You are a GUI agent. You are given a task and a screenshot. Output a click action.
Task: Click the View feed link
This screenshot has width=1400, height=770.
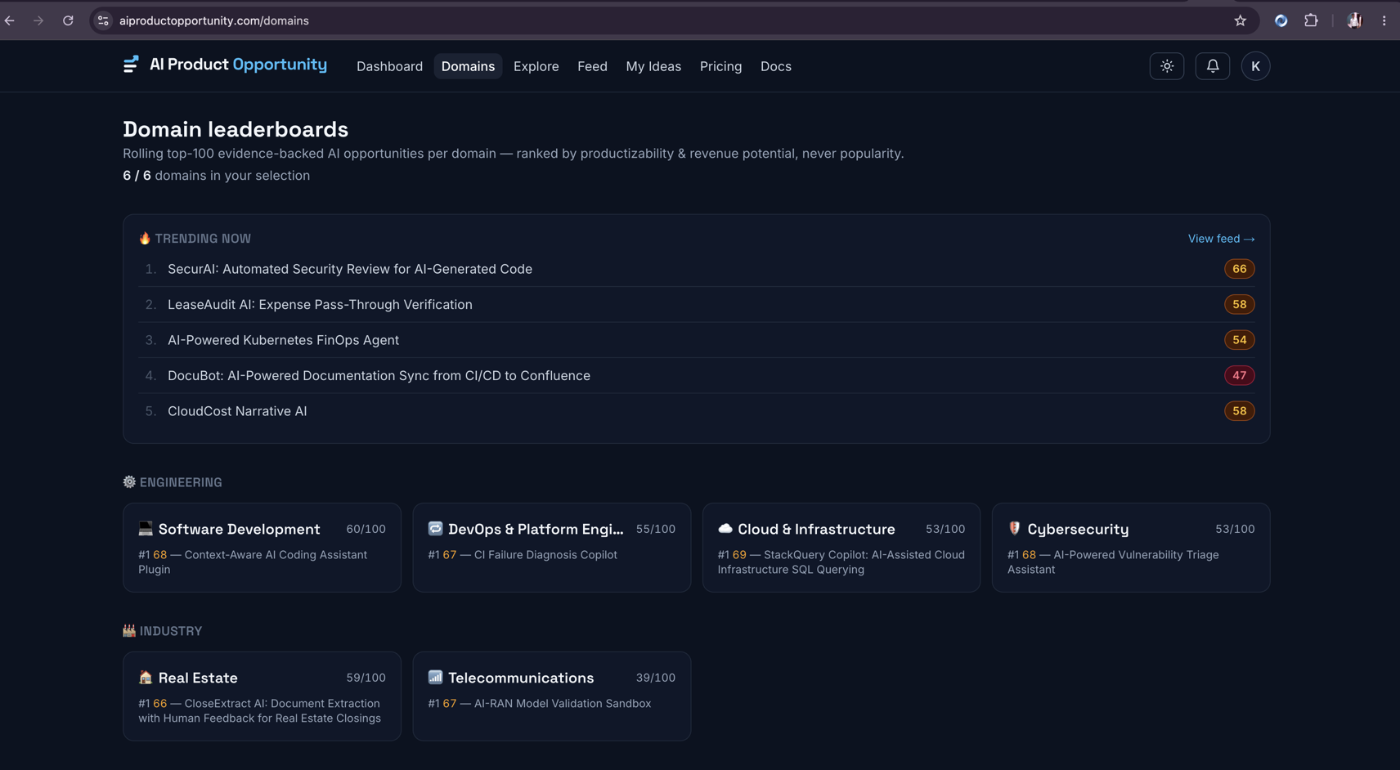pyautogui.click(x=1221, y=239)
